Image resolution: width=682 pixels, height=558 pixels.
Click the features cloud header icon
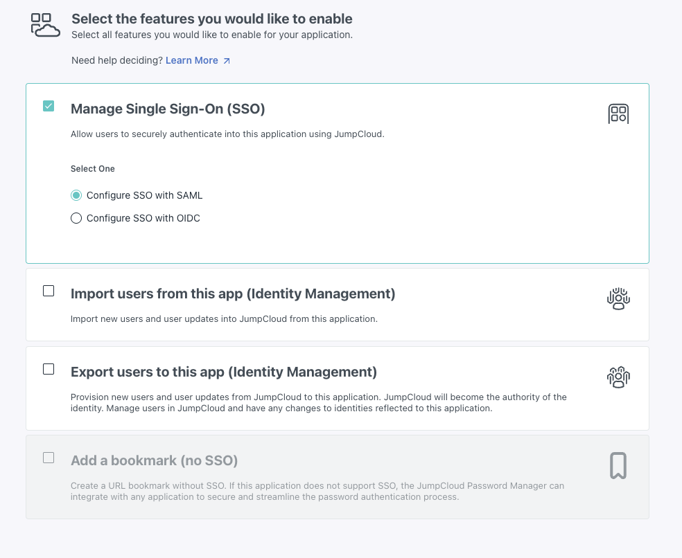[46, 24]
